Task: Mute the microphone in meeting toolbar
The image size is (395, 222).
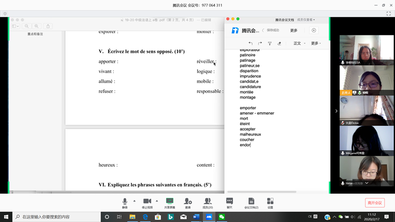Action: [x=124, y=203]
